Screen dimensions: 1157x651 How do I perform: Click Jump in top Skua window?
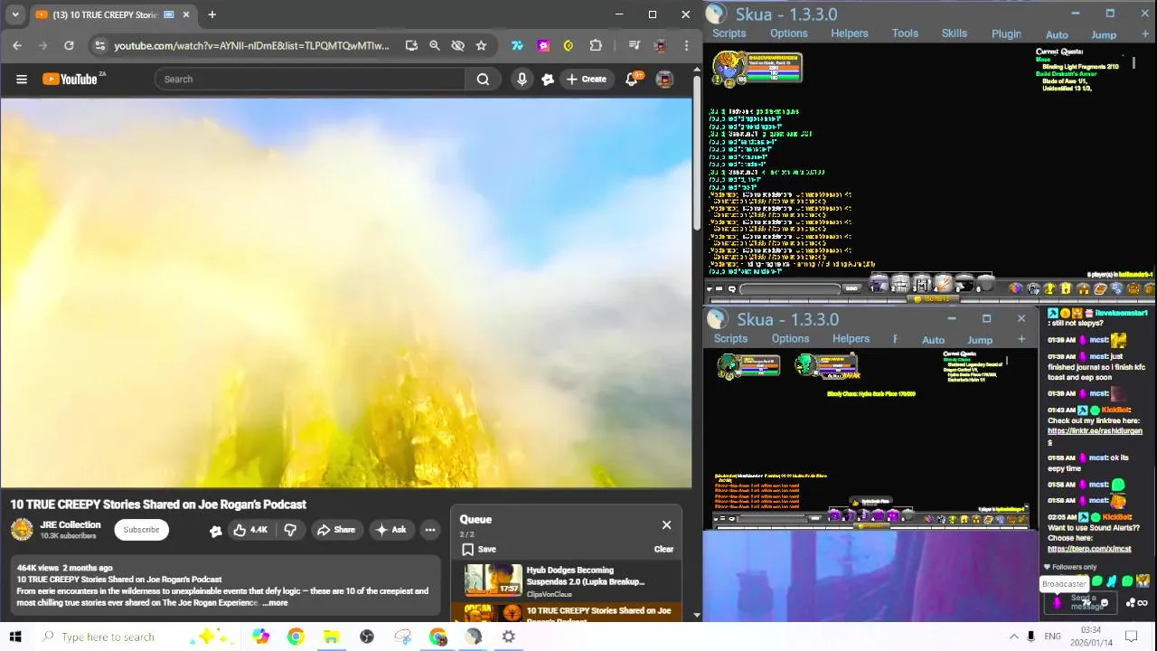pyautogui.click(x=1104, y=35)
